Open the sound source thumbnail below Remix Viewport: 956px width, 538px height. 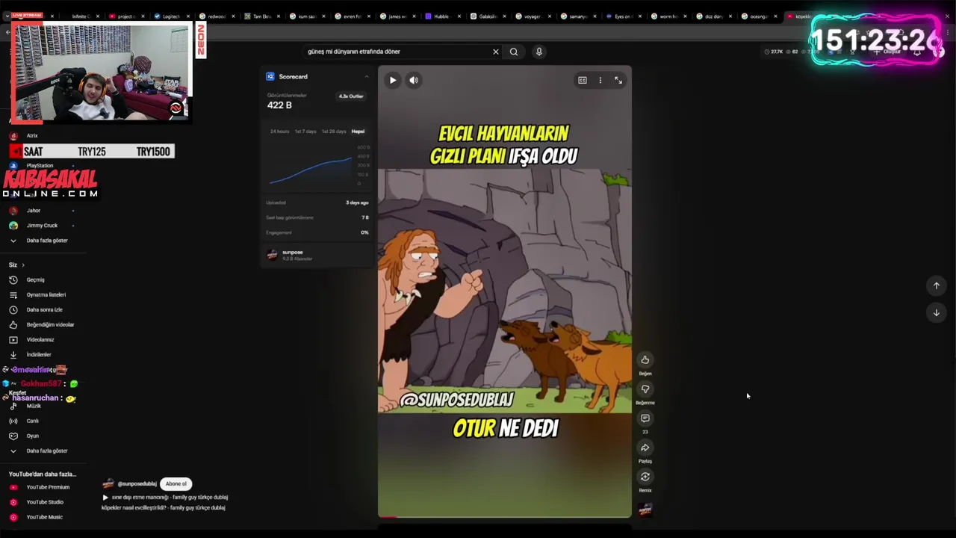(x=645, y=510)
